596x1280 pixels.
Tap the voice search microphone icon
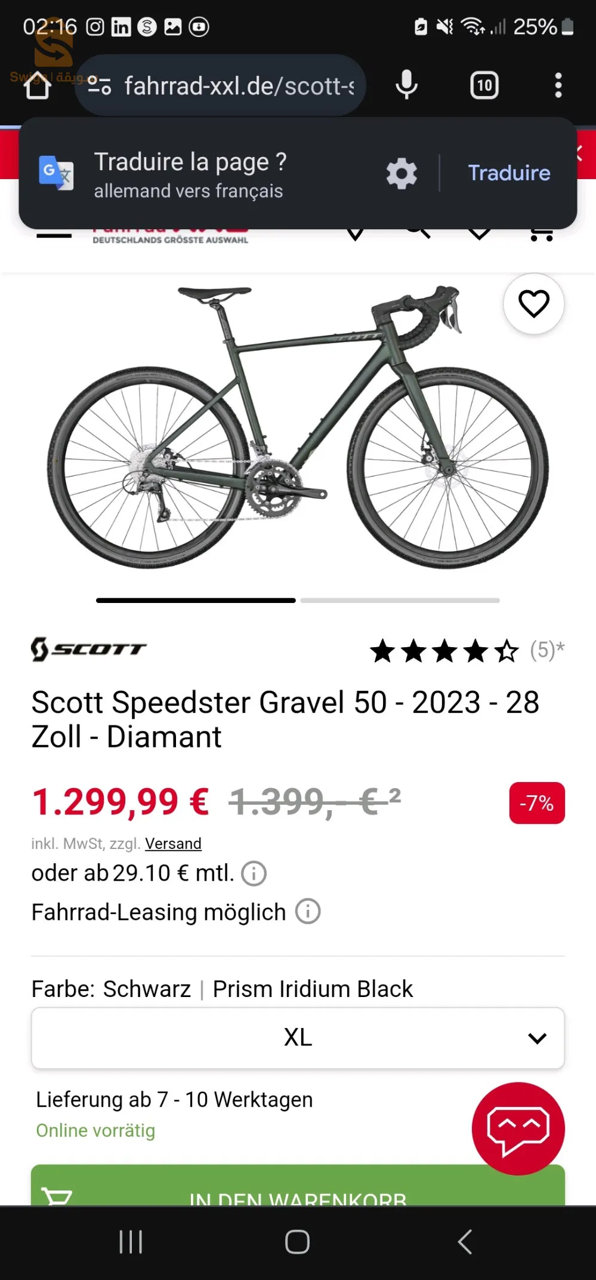point(406,85)
